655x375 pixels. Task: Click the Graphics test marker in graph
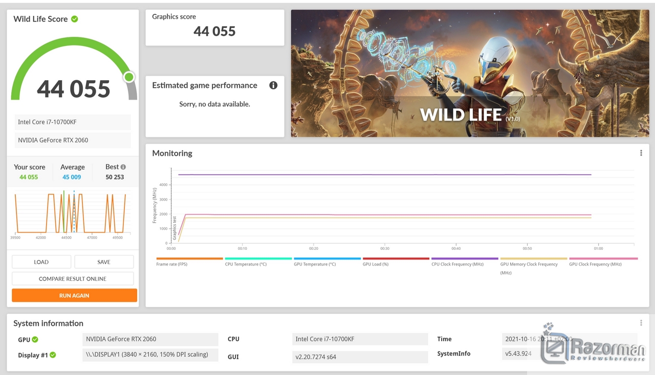tap(174, 228)
